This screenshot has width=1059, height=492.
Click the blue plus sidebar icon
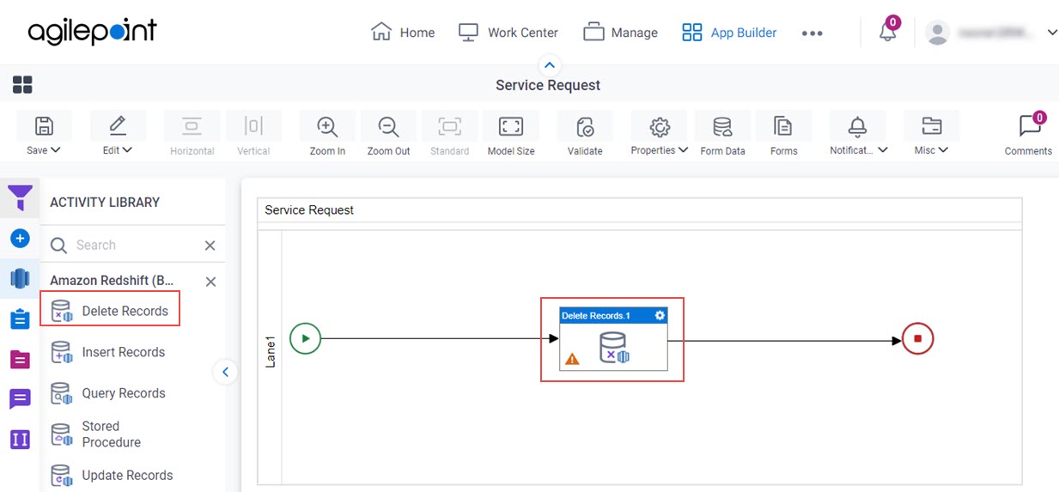[x=20, y=239]
